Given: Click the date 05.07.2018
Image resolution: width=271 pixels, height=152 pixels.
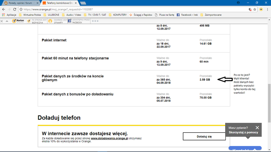Looking at the screenshot, I should tap(164, 101).
